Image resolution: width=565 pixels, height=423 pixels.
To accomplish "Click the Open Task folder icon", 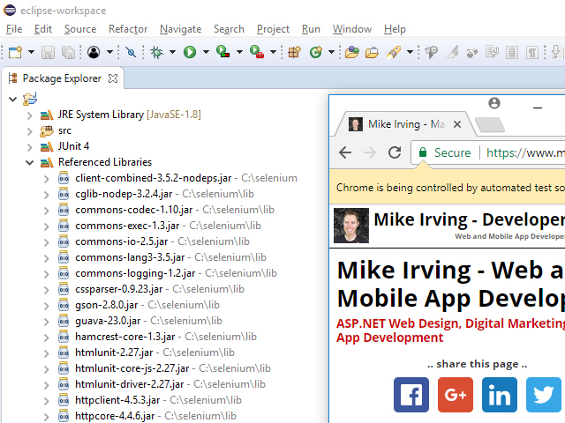I will tap(372, 53).
